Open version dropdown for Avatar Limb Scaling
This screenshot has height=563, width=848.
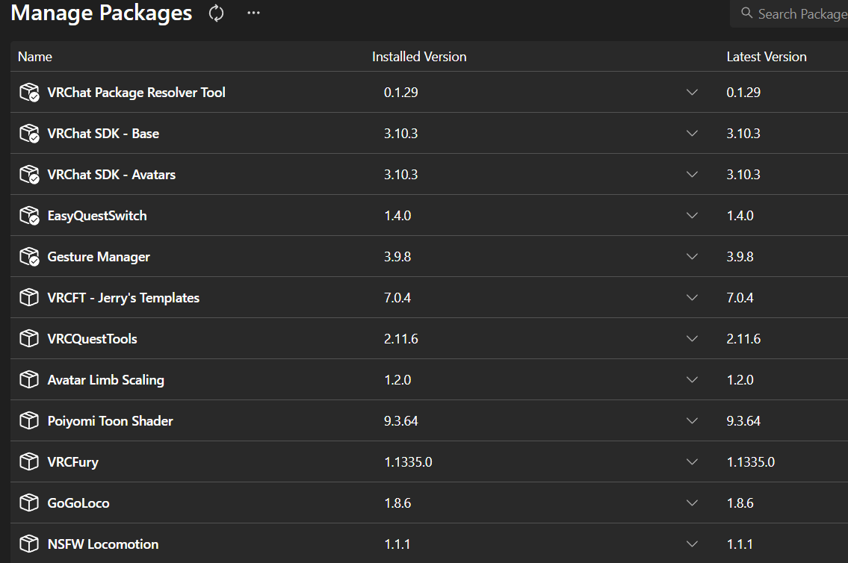click(692, 380)
